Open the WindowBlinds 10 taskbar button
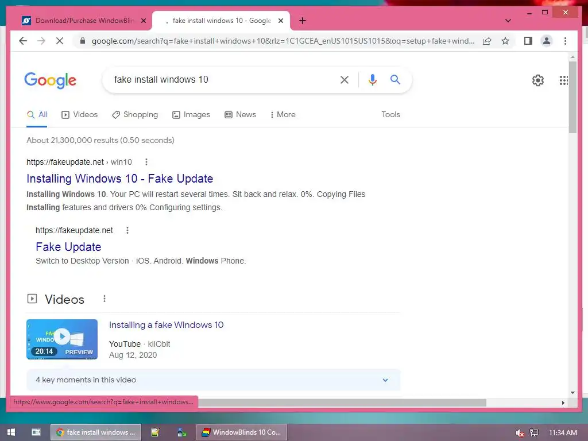The width and height of the screenshot is (588, 441). (242, 432)
